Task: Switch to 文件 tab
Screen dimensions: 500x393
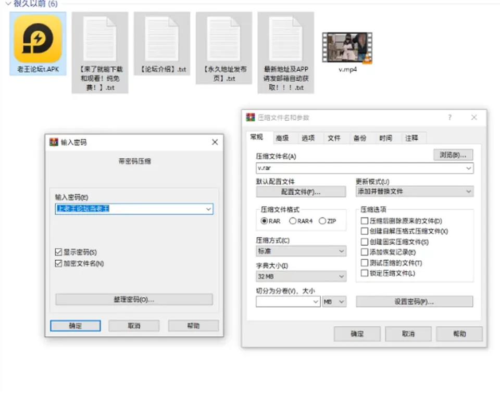Action: tap(334, 138)
